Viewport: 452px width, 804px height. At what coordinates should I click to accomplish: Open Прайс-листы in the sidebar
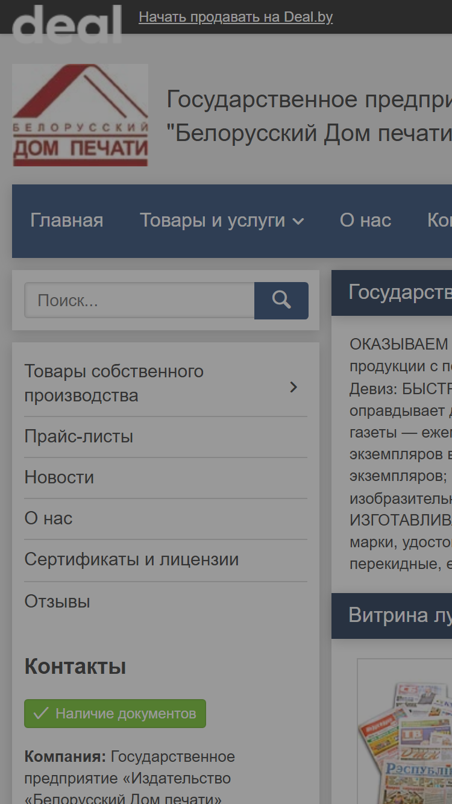79,436
